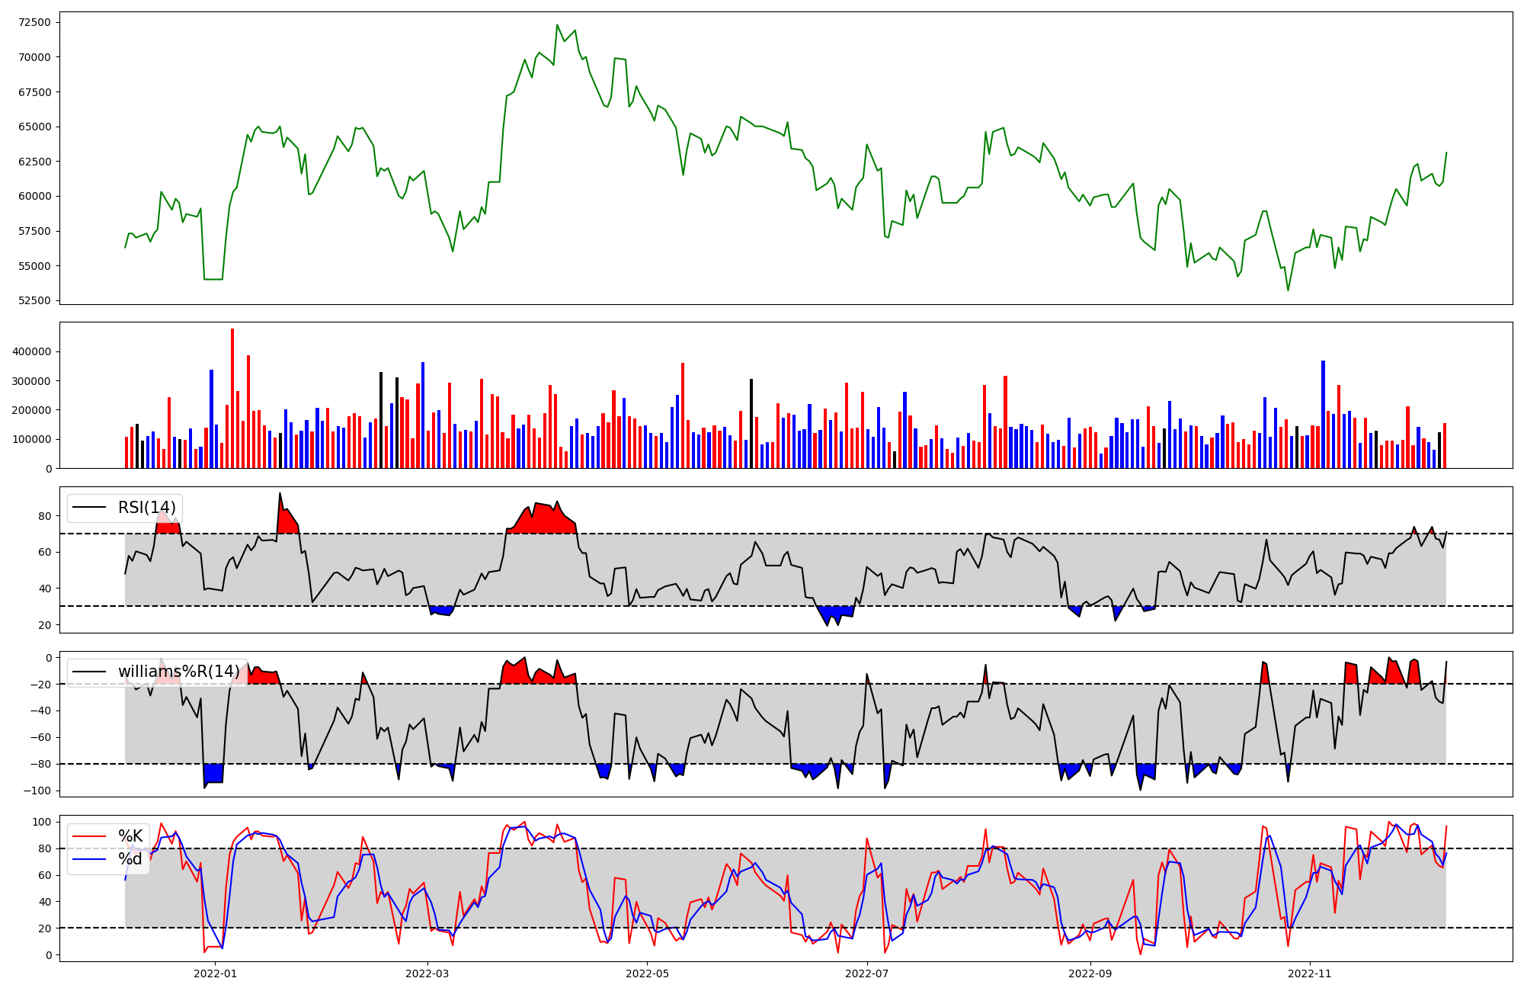The image size is (1524, 991).
Task: Click the 72500 price axis tick label
Action: click(34, 22)
